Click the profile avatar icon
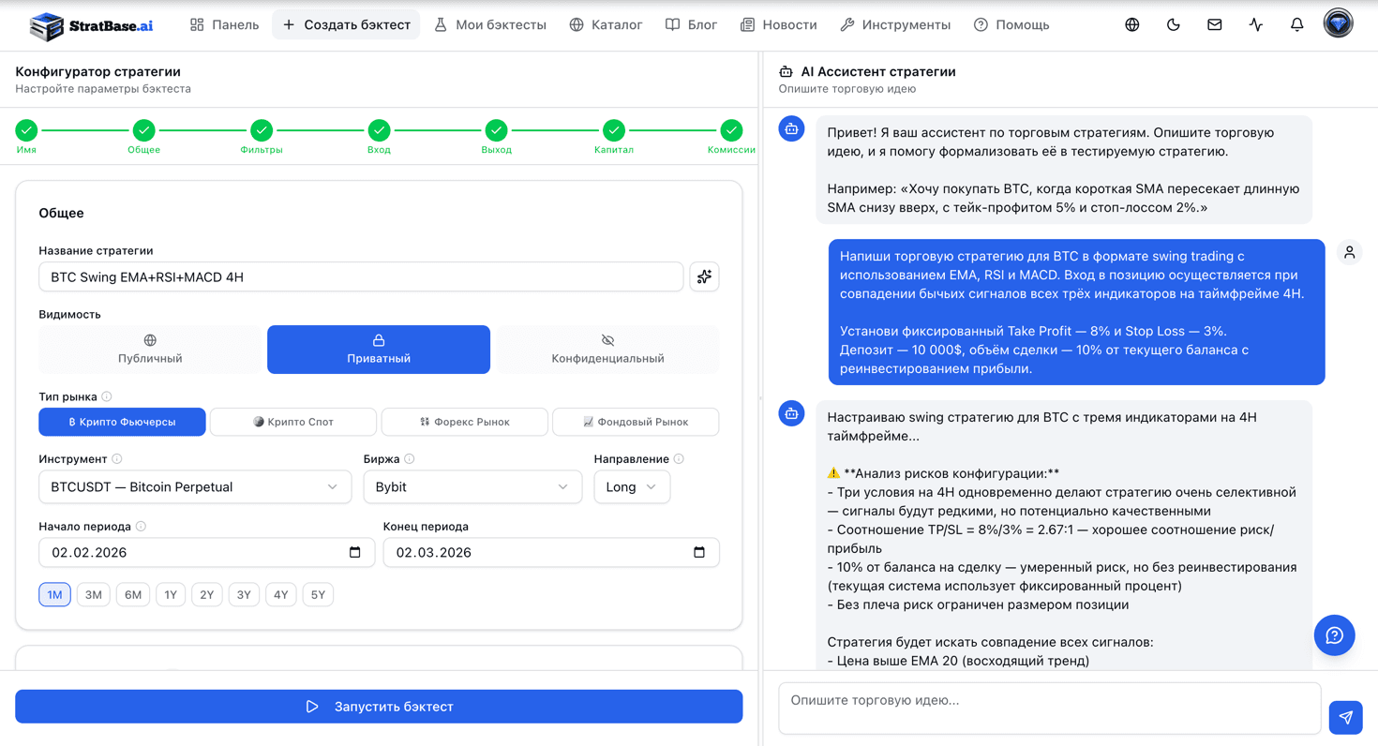Image resolution: width=1378 pixels, height=746 pixels. click(1338, 22)
